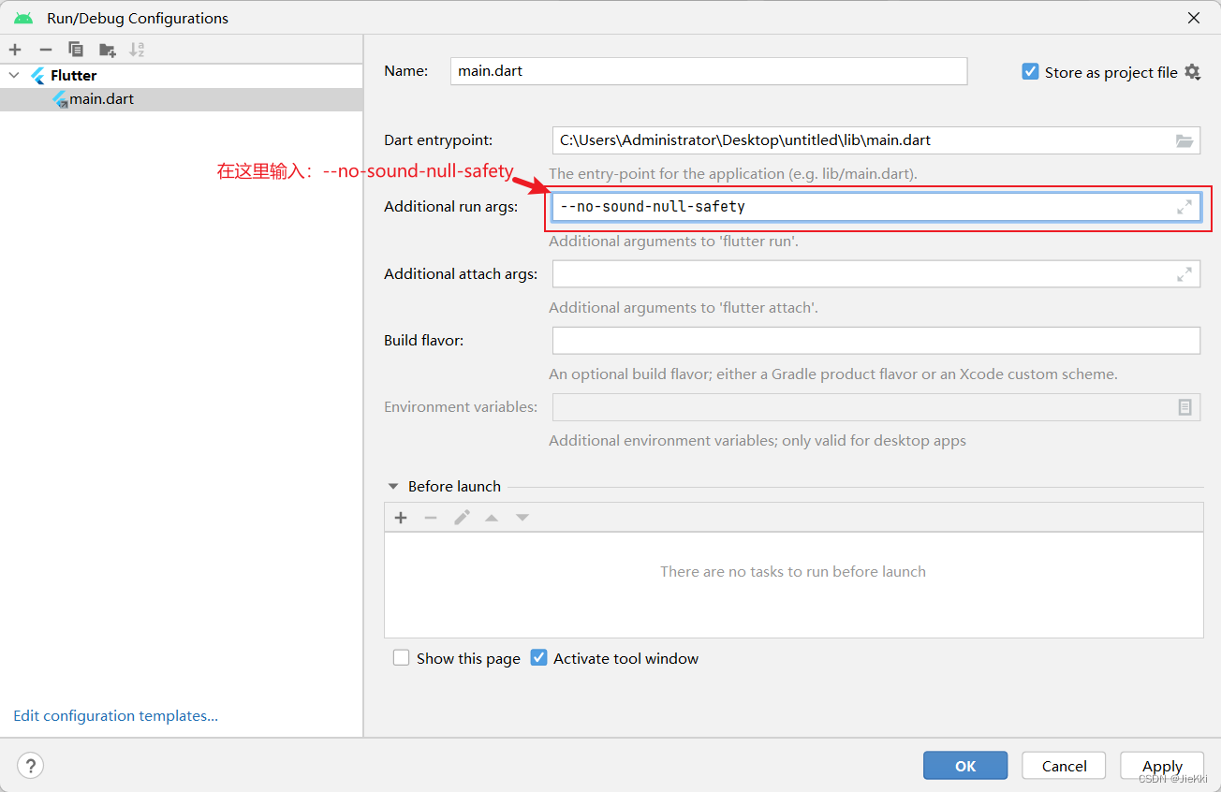The image size is (1221, 792).
Task: Click the 'Build flavor:' label
Action: (423, 340)
